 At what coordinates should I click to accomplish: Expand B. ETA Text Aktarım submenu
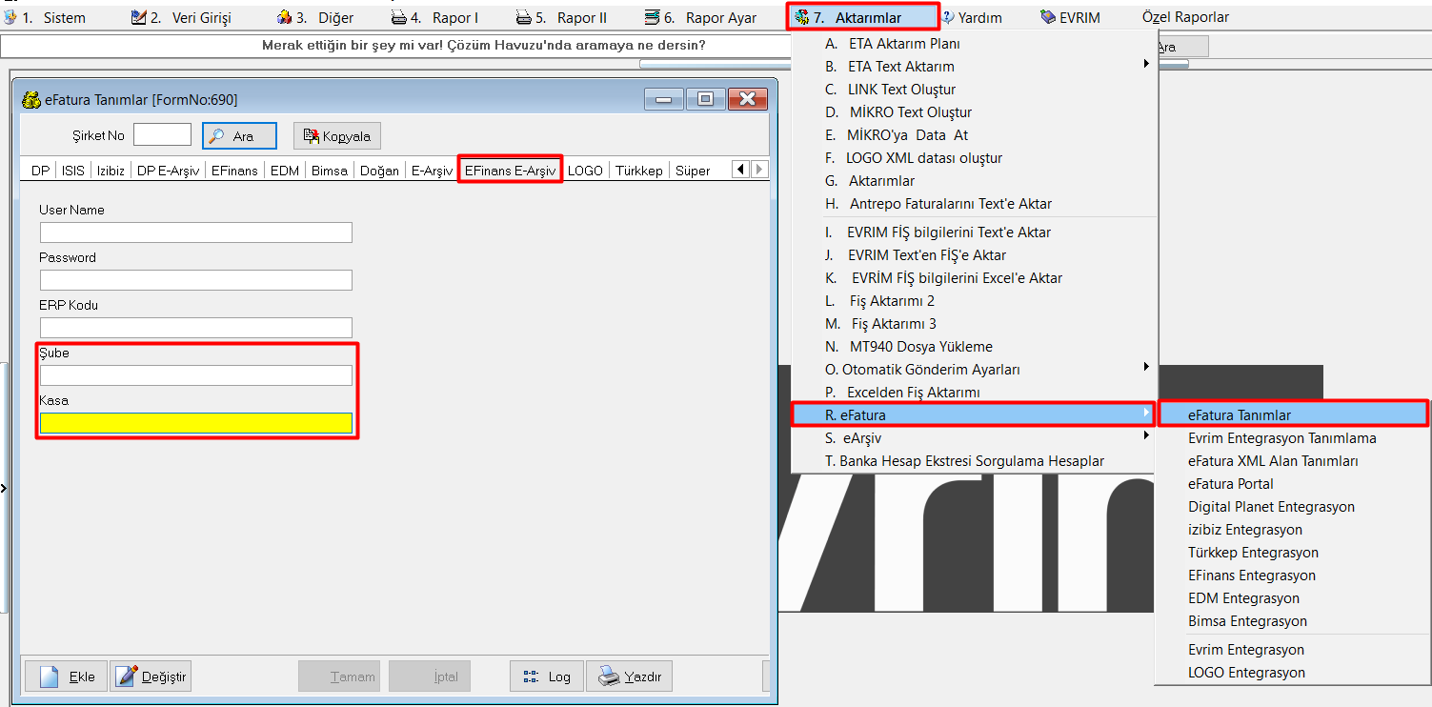point(974,67)
